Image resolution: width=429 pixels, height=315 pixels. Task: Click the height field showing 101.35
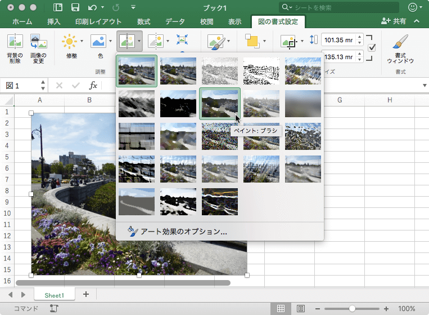point(338,40)
